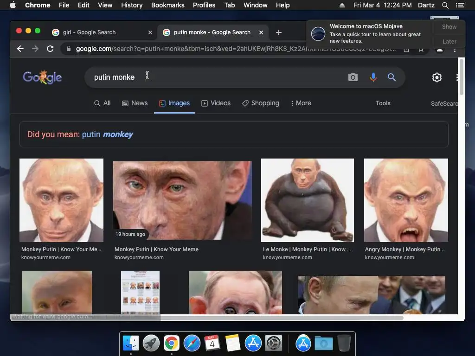This screenshot has width=475, height=356.
Task: Open the first 'Monkey Putin' image result
Action: 62,200
